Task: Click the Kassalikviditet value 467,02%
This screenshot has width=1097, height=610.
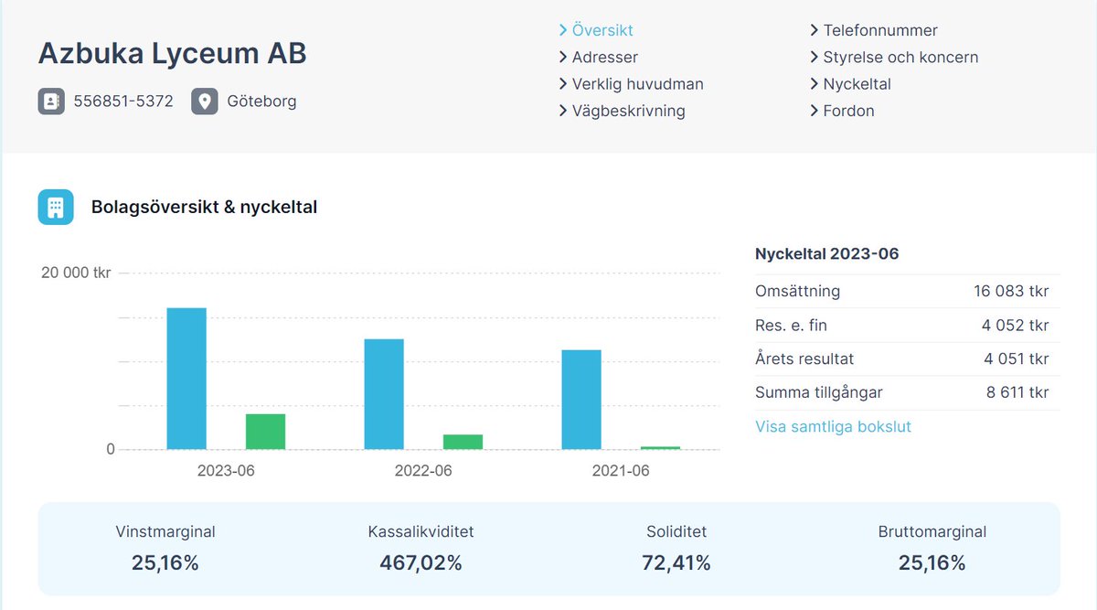Action: [x=421, y=563]
